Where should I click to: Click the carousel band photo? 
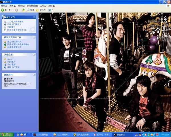105,72
